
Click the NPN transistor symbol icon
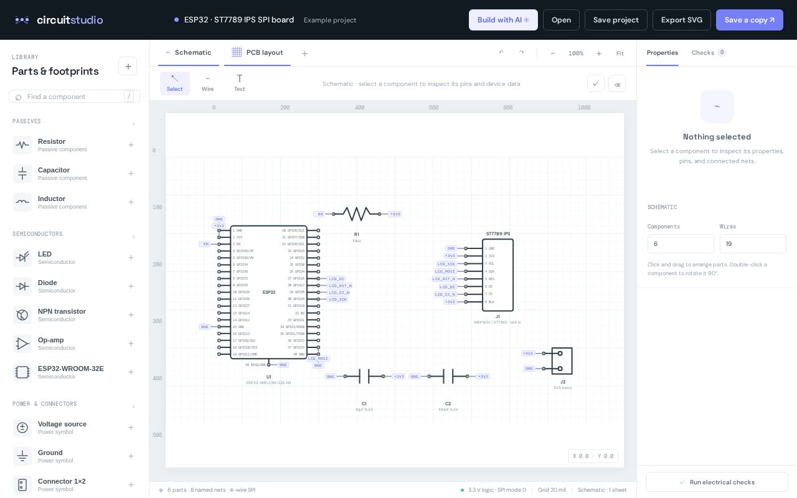coord(22,315)
